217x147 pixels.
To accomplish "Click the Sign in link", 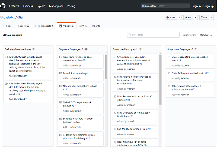I will 196,6.
